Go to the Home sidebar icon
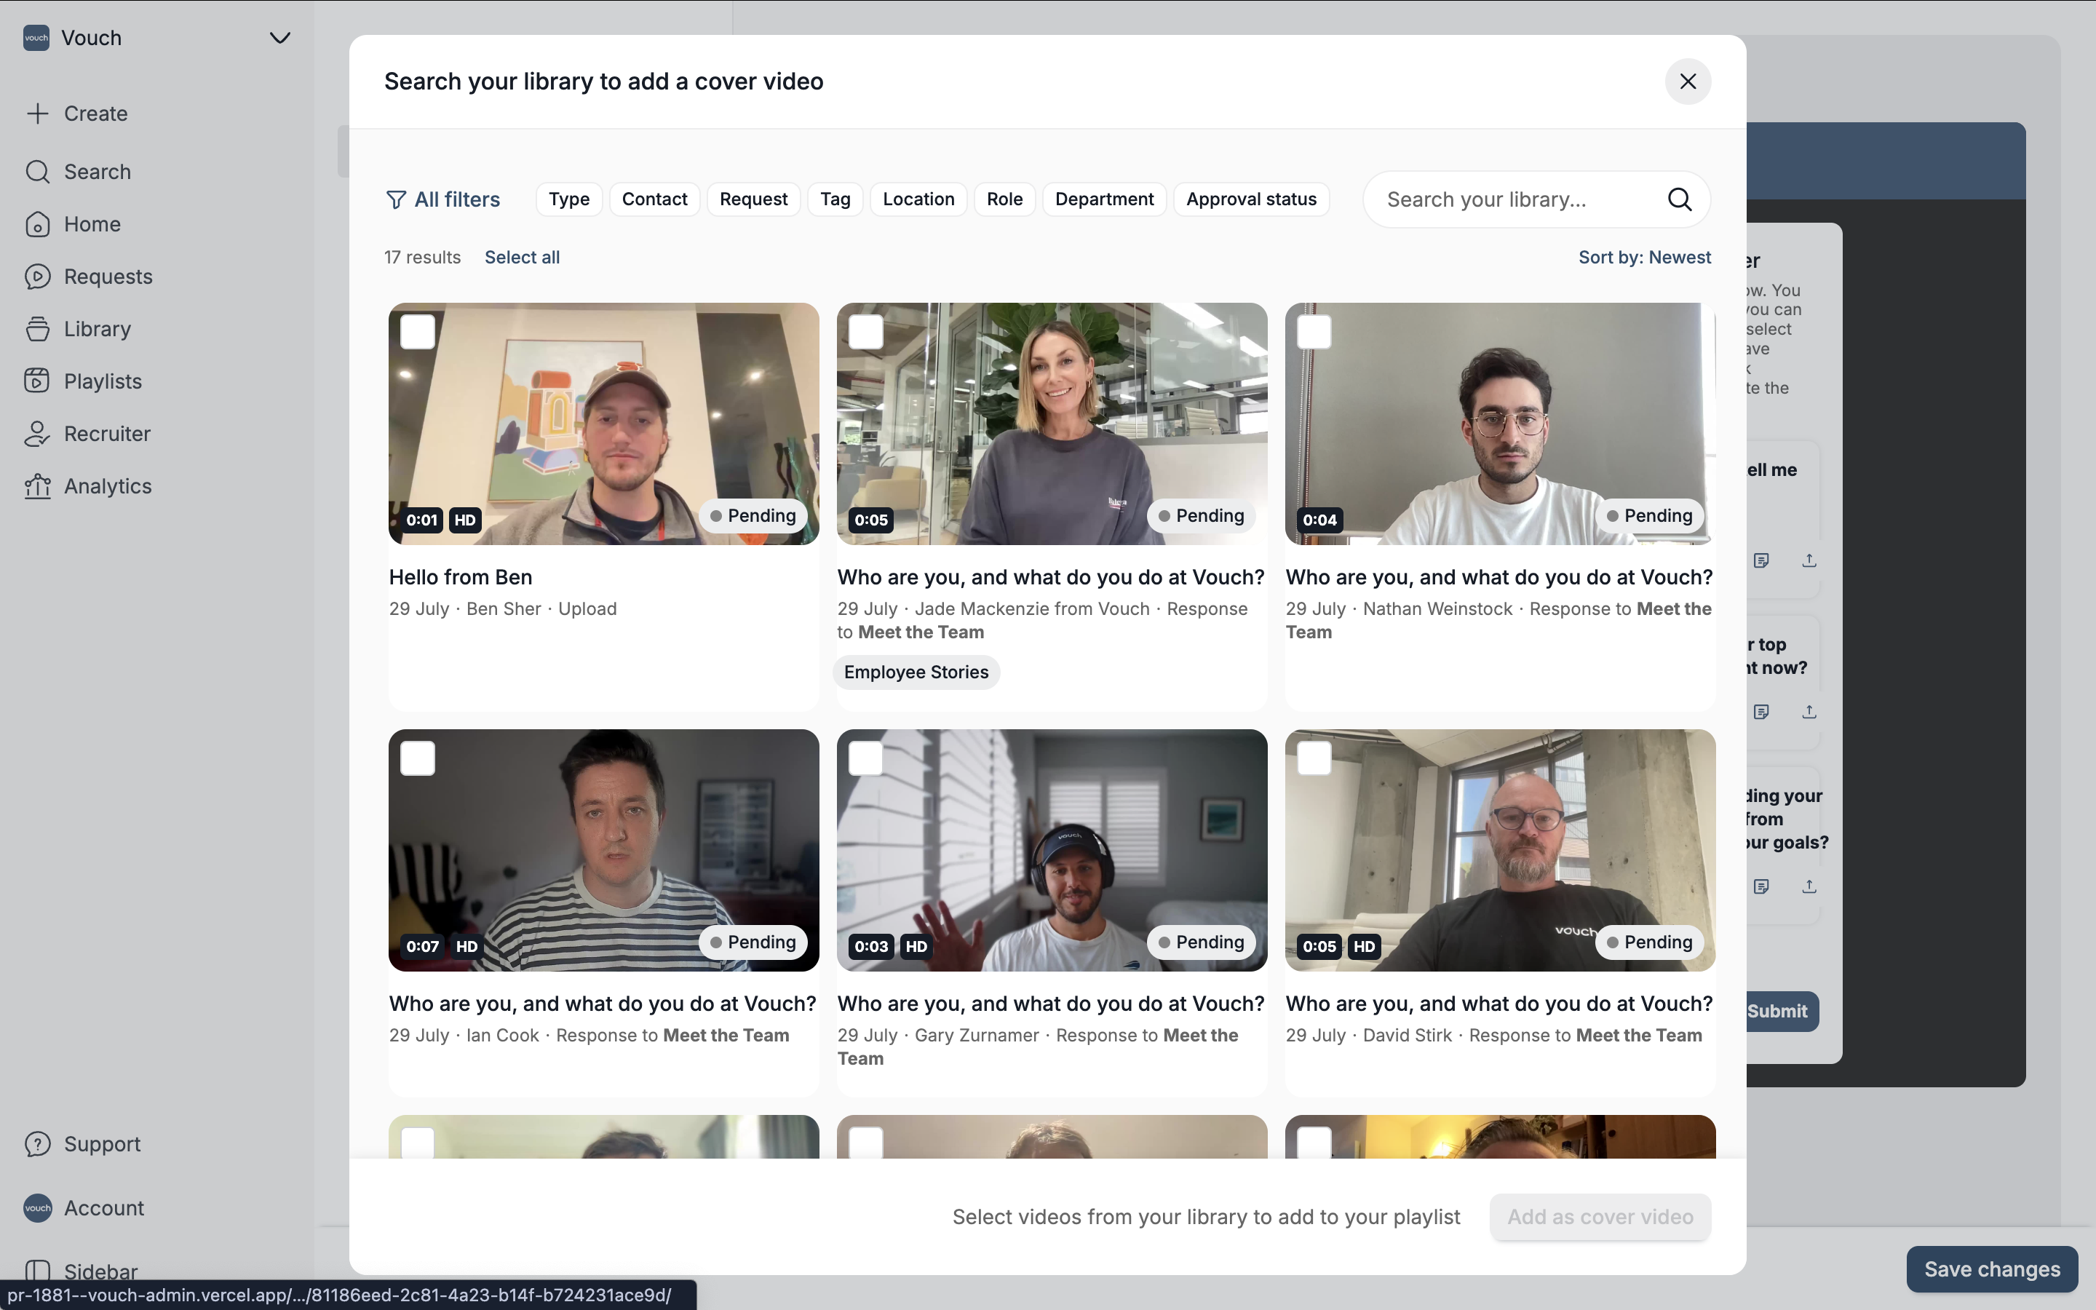 37,224
